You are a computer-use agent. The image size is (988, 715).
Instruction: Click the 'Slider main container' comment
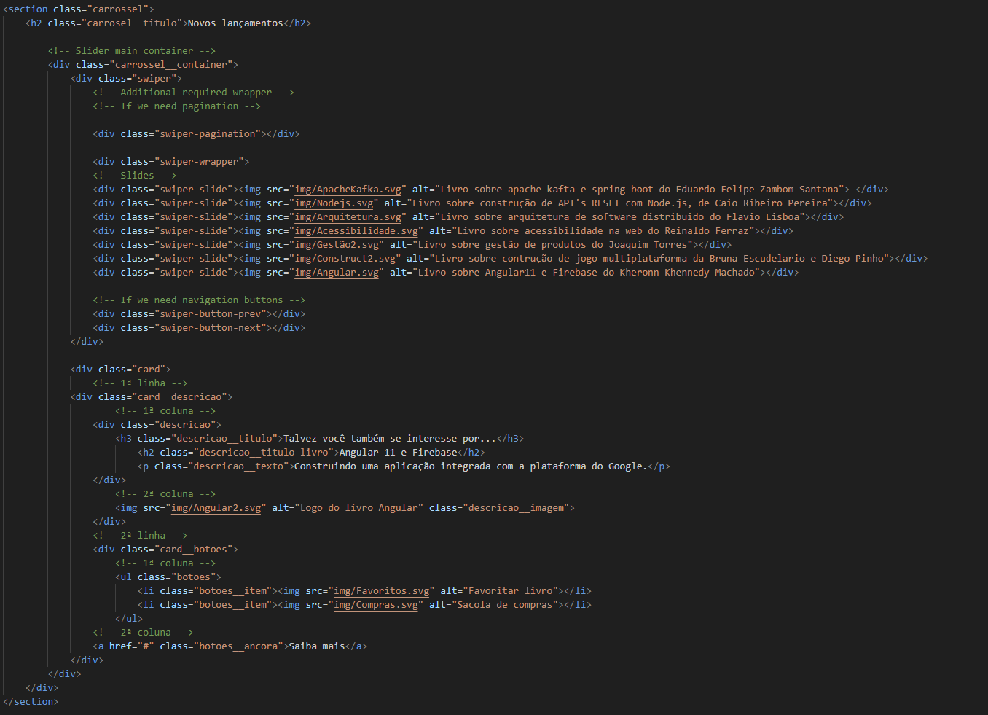(132, 51)
